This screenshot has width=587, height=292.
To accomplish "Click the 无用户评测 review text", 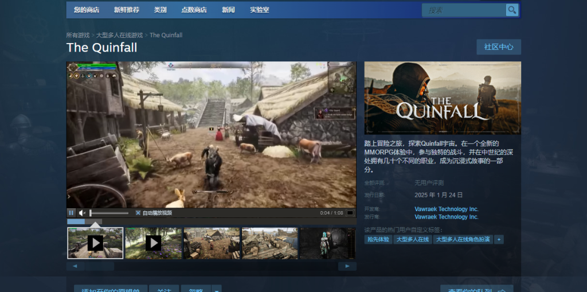I will (429, 183).
